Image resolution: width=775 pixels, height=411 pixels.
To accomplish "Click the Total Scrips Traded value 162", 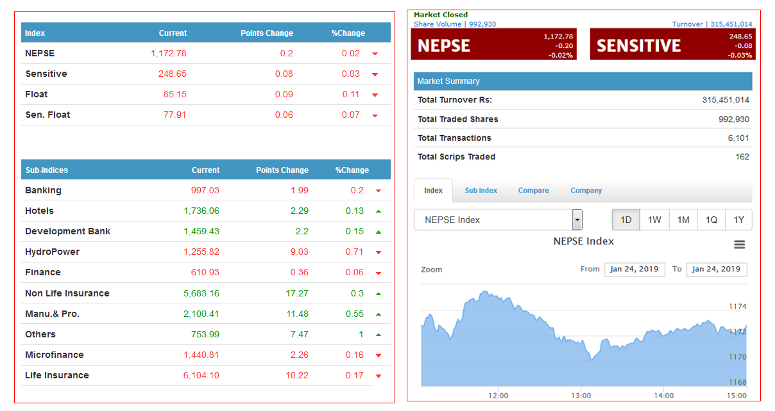I will (742, 157).
